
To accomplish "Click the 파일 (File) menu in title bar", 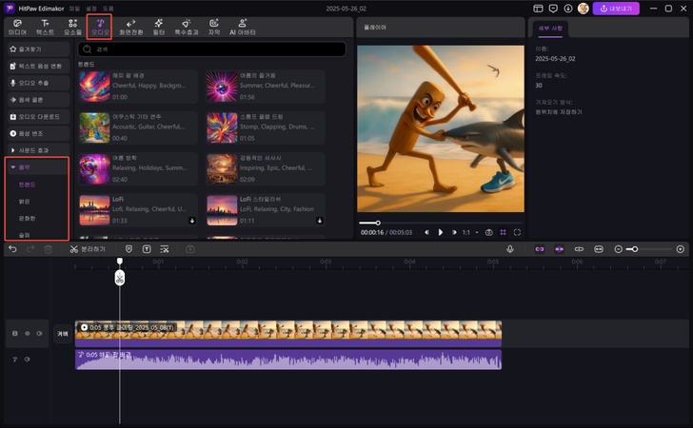I will tap(74, 9).
